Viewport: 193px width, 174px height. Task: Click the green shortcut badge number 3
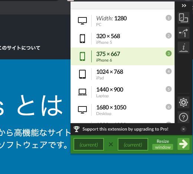click(x=169, y=53)
